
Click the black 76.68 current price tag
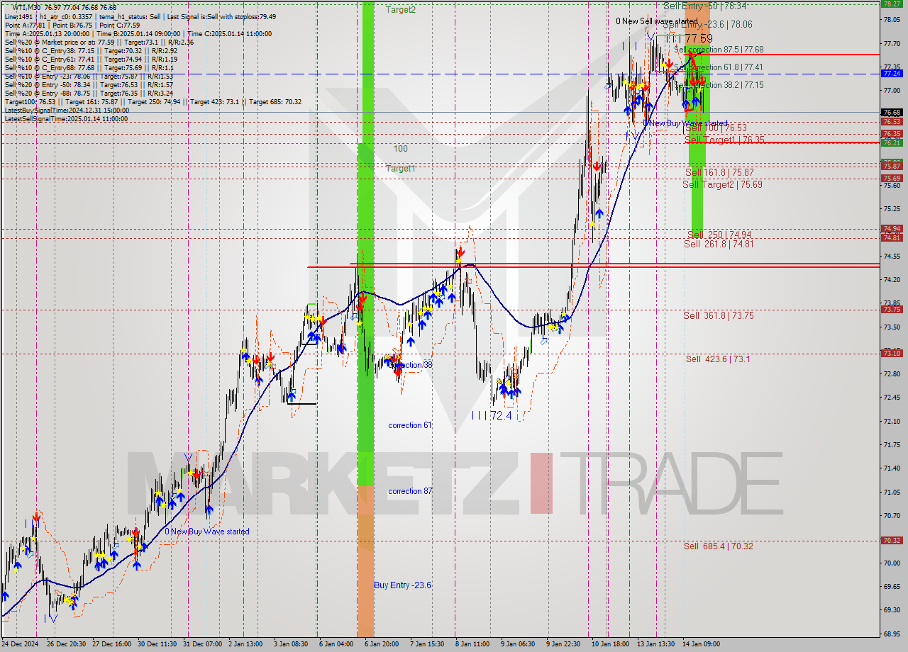(891, 112)
